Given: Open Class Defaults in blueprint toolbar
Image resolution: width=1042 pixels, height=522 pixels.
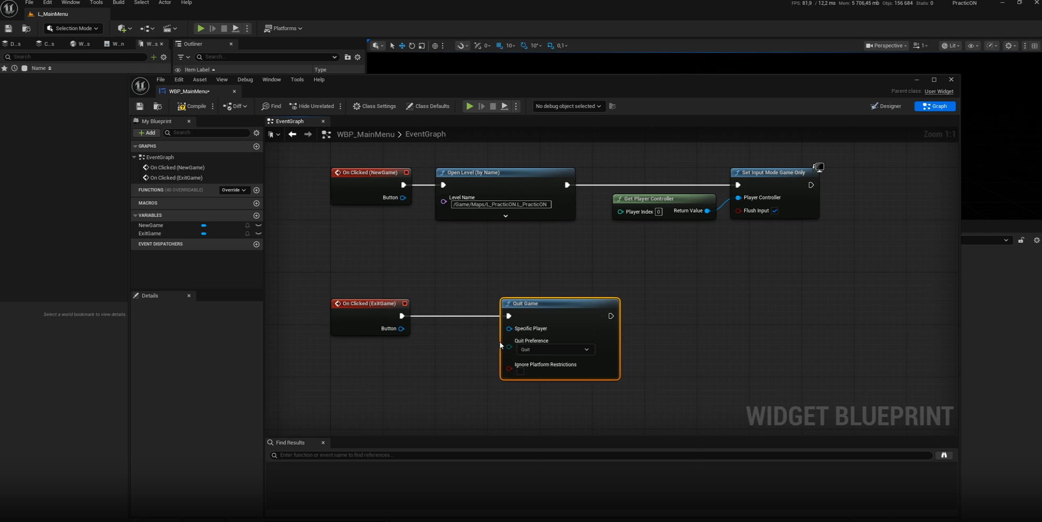Looking at the screenshot, I should 427,106.
